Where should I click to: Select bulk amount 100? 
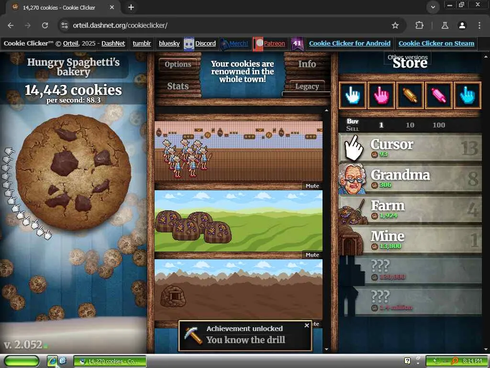coord(438,125)
